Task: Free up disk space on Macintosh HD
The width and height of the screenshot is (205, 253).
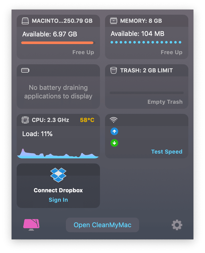Action: (83, 52)
